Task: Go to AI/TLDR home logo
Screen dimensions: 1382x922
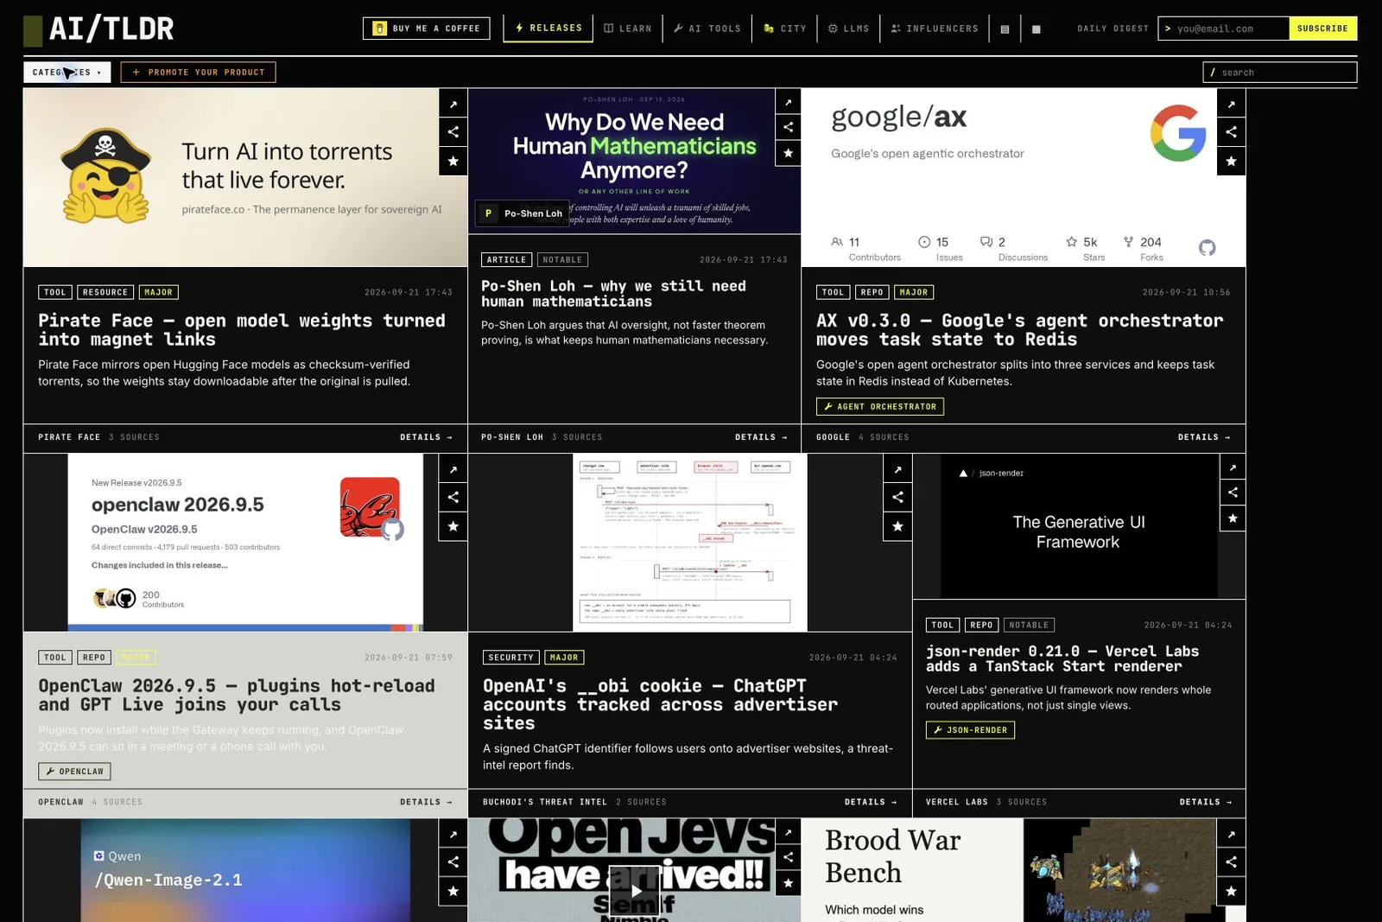Action: [98, 29]
